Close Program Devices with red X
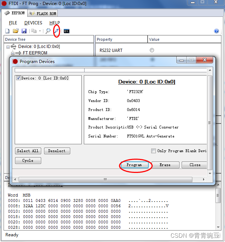The width and height of the screenshot is (225, 242). (x=205, y=60)
